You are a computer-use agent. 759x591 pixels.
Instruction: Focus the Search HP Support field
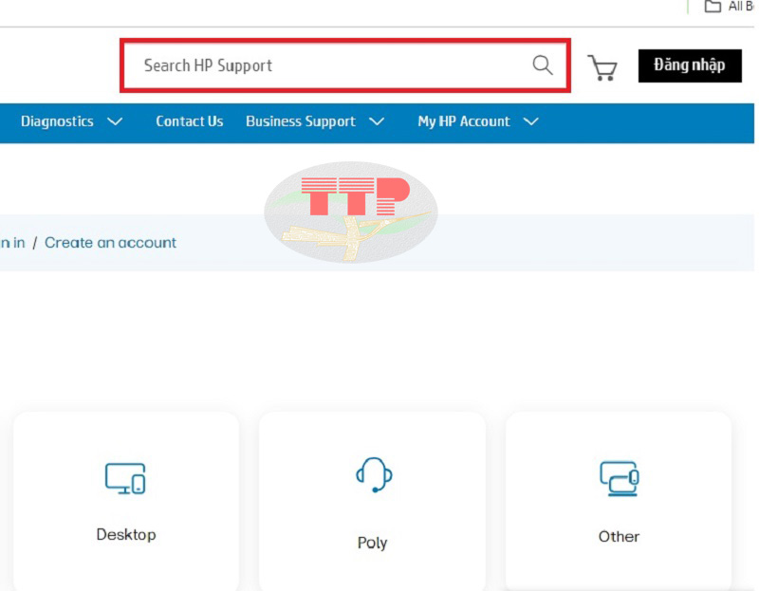345,65
